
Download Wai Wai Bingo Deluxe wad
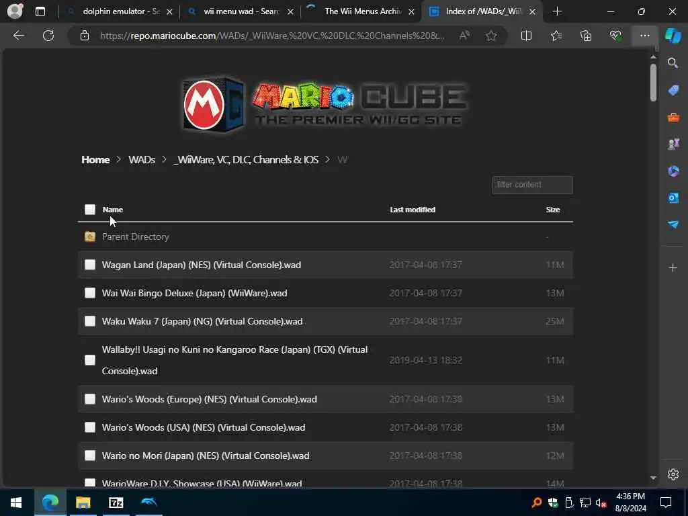194,293
